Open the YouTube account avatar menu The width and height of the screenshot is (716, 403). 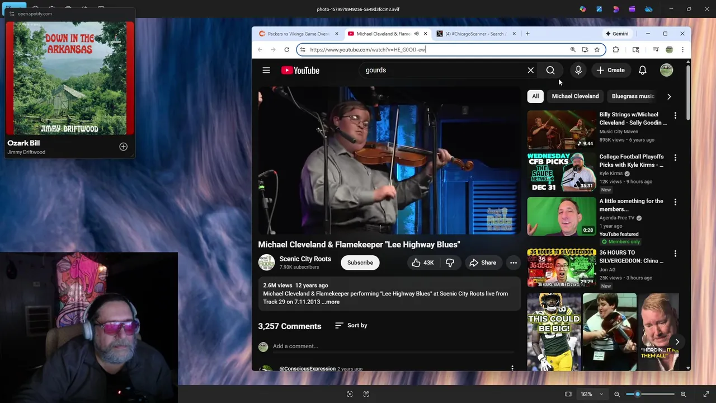pos(666,71)
